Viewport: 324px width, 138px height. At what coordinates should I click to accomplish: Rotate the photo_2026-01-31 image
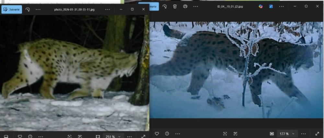coord(28,9)
